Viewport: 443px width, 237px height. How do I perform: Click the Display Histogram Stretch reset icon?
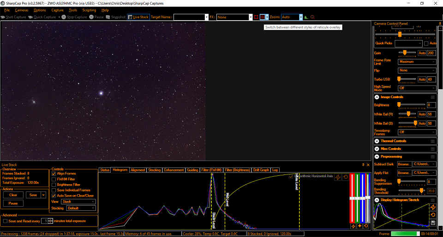(433, 215)
